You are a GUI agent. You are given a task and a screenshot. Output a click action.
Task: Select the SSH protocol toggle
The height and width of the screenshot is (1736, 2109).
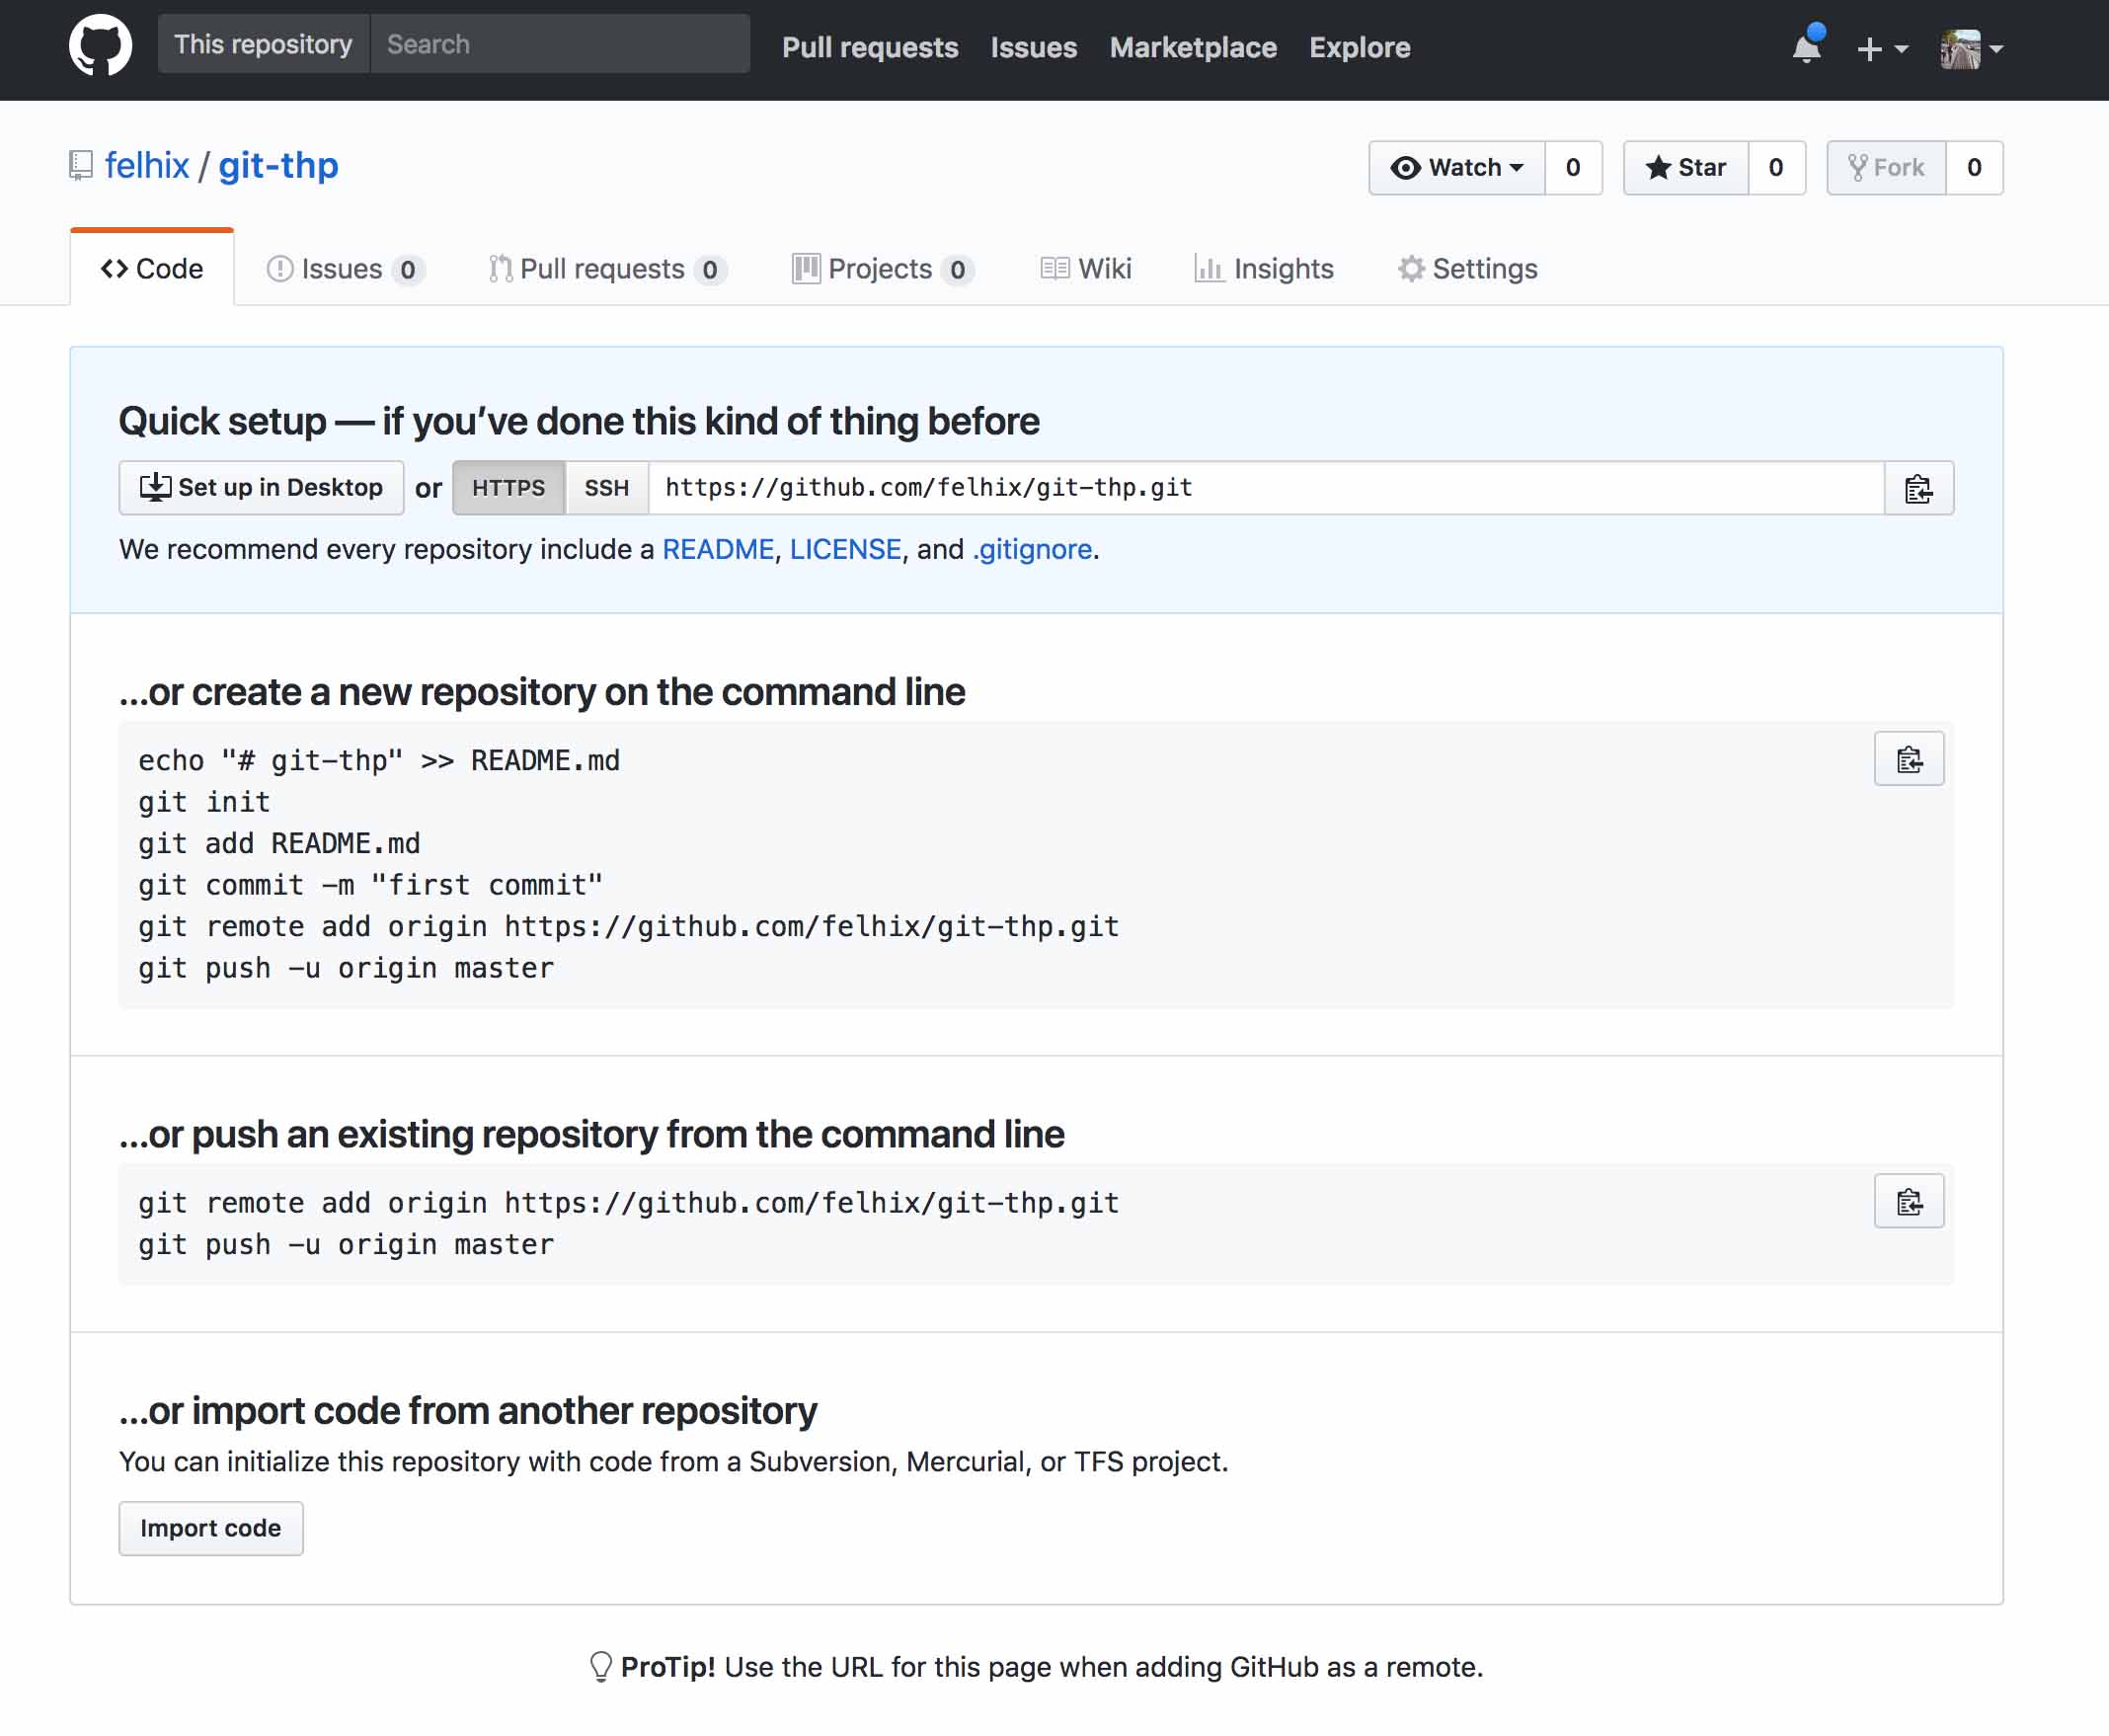pos(607,487)
